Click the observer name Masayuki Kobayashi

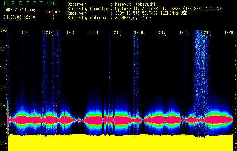click(135, 4)
